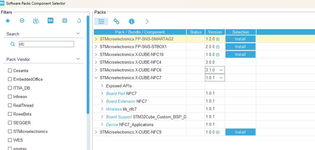Check the STMicroelectronics vendor checkbox

coord(10,131)
